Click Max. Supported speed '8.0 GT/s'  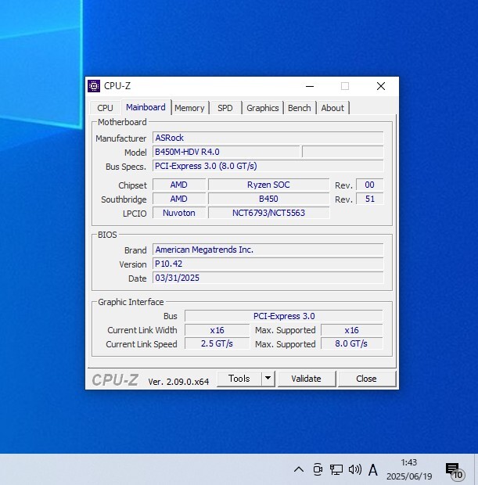click(352, 343)
